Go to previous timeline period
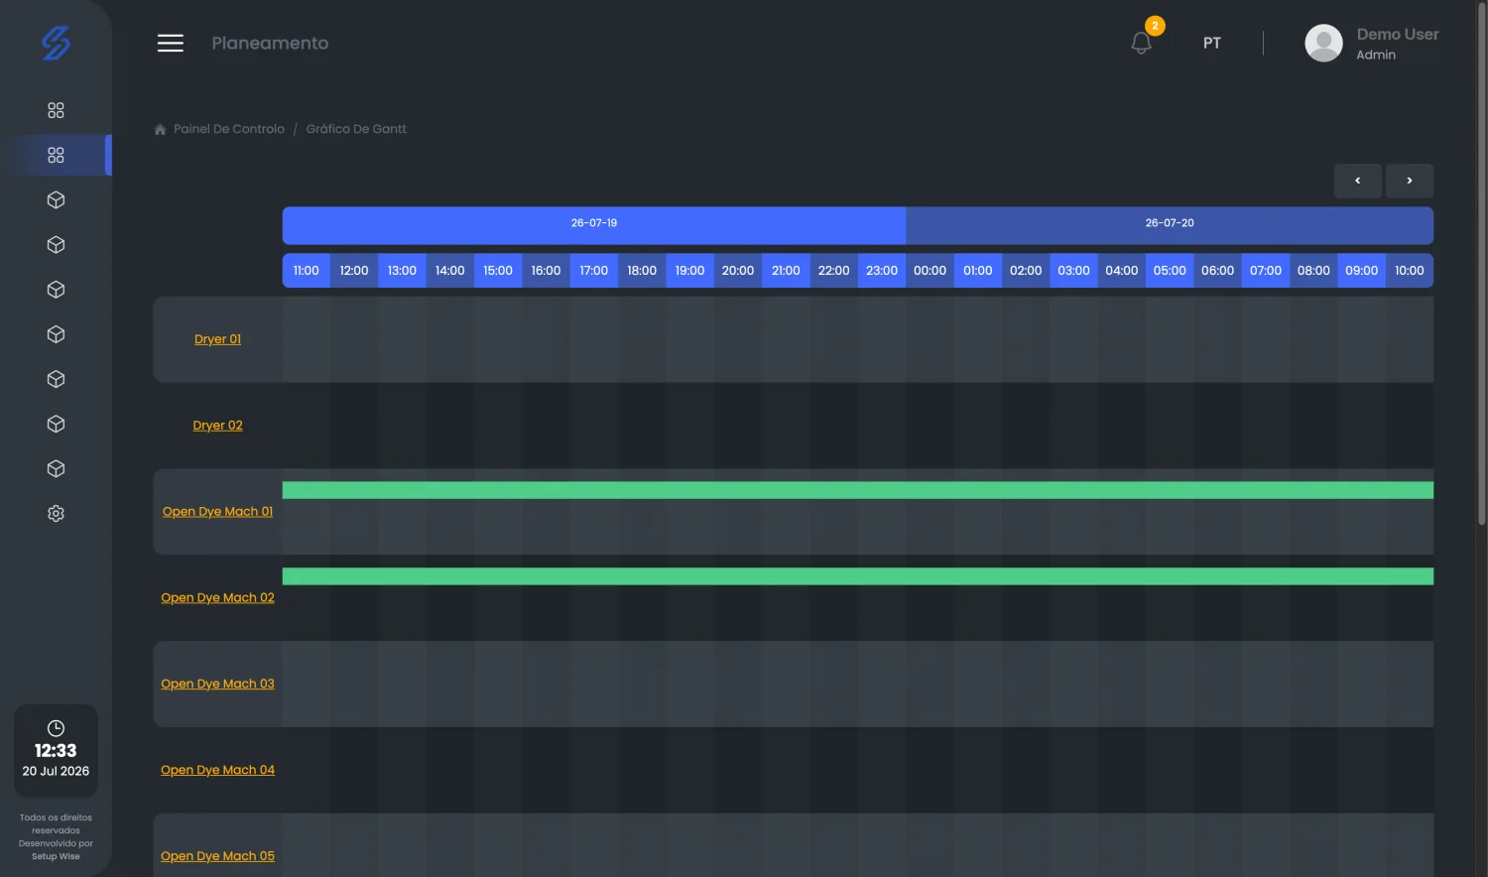Screen dimensions: 1488x877 tap(1357, 181)
